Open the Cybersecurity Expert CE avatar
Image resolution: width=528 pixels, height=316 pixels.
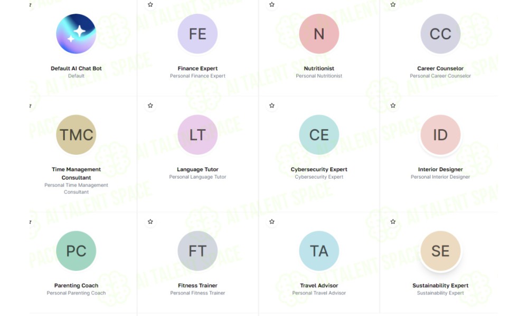(x=319, y=135)
